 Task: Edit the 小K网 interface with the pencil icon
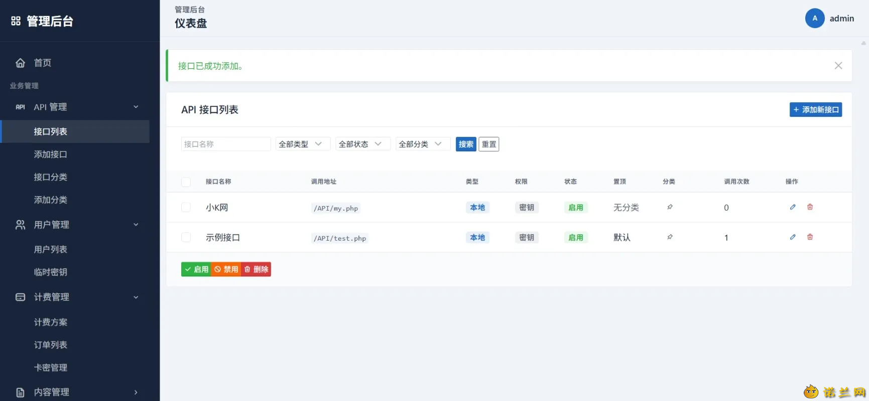coord(793,207)
